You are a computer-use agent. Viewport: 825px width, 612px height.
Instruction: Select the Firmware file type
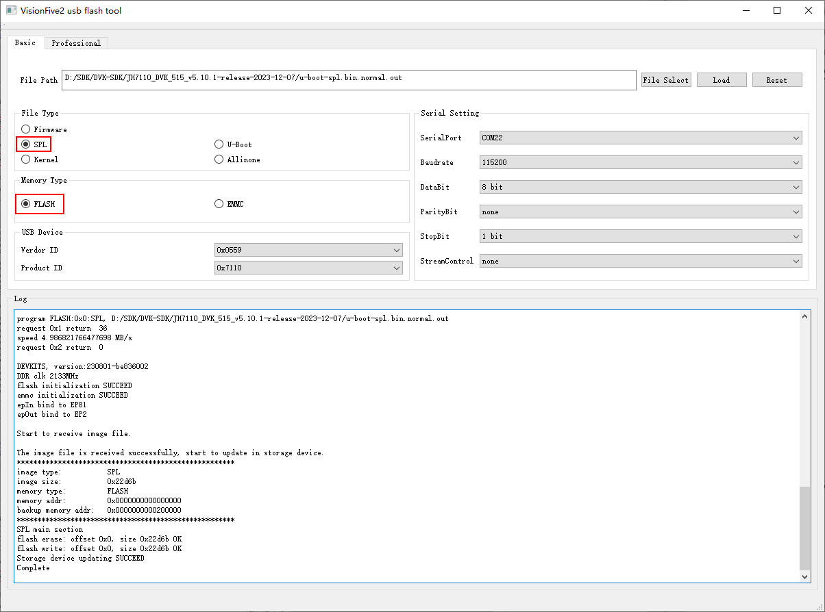click(x=26, y=129)
